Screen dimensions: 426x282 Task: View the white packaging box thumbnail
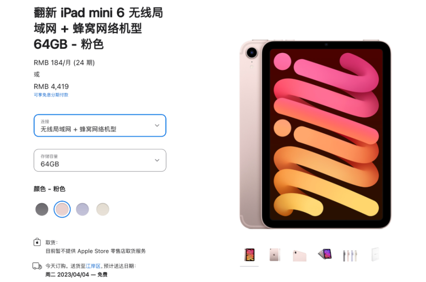375,254
